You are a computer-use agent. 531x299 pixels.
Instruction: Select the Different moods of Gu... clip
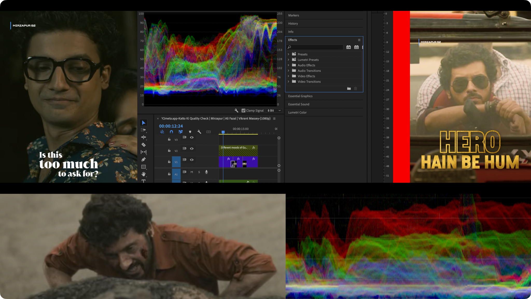[x=238, y=151]
